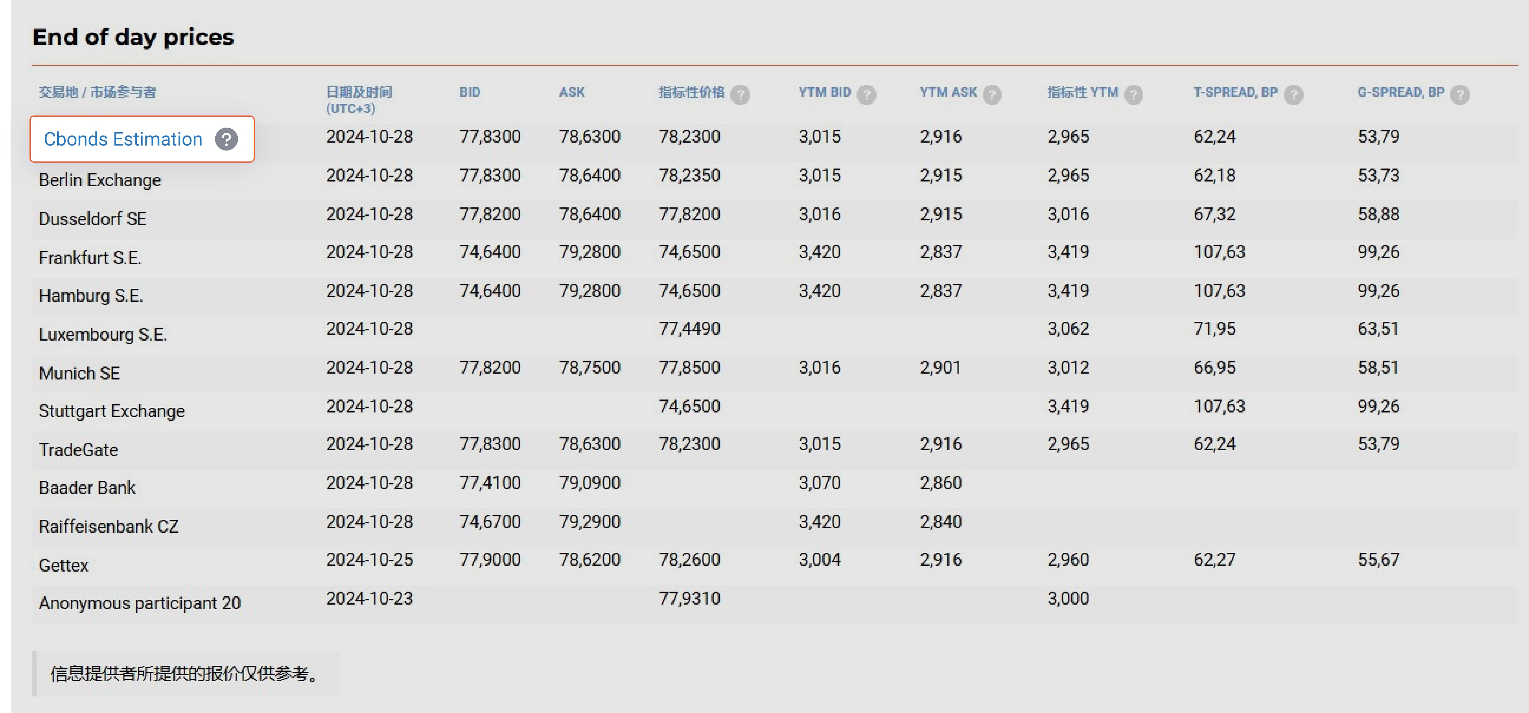Select the Luxembourg S.E. row name

coord(103,335)
